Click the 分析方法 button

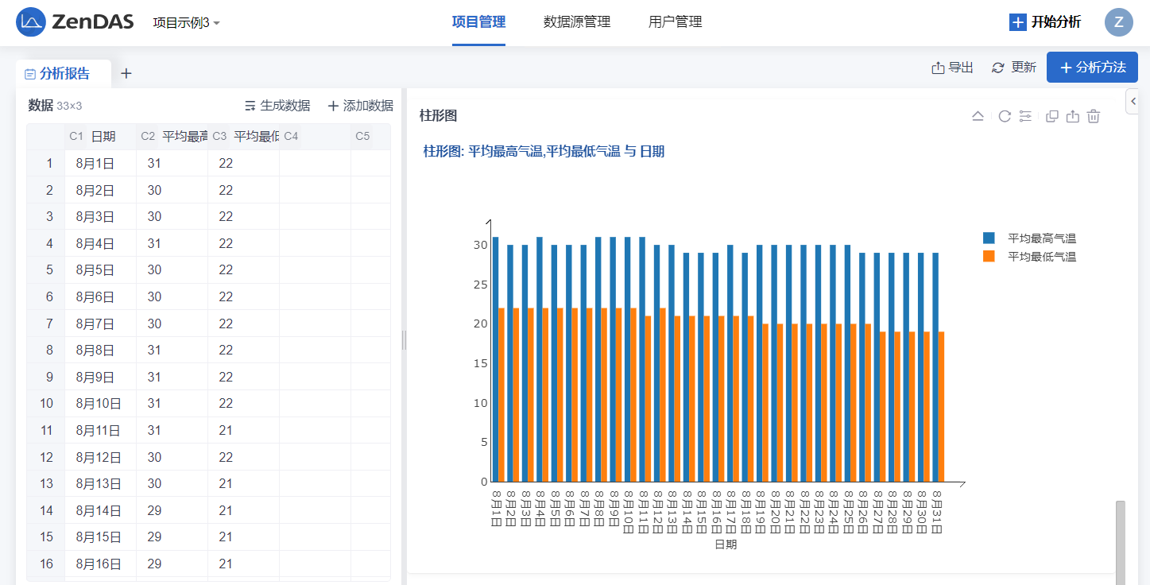pos(1092,68)
